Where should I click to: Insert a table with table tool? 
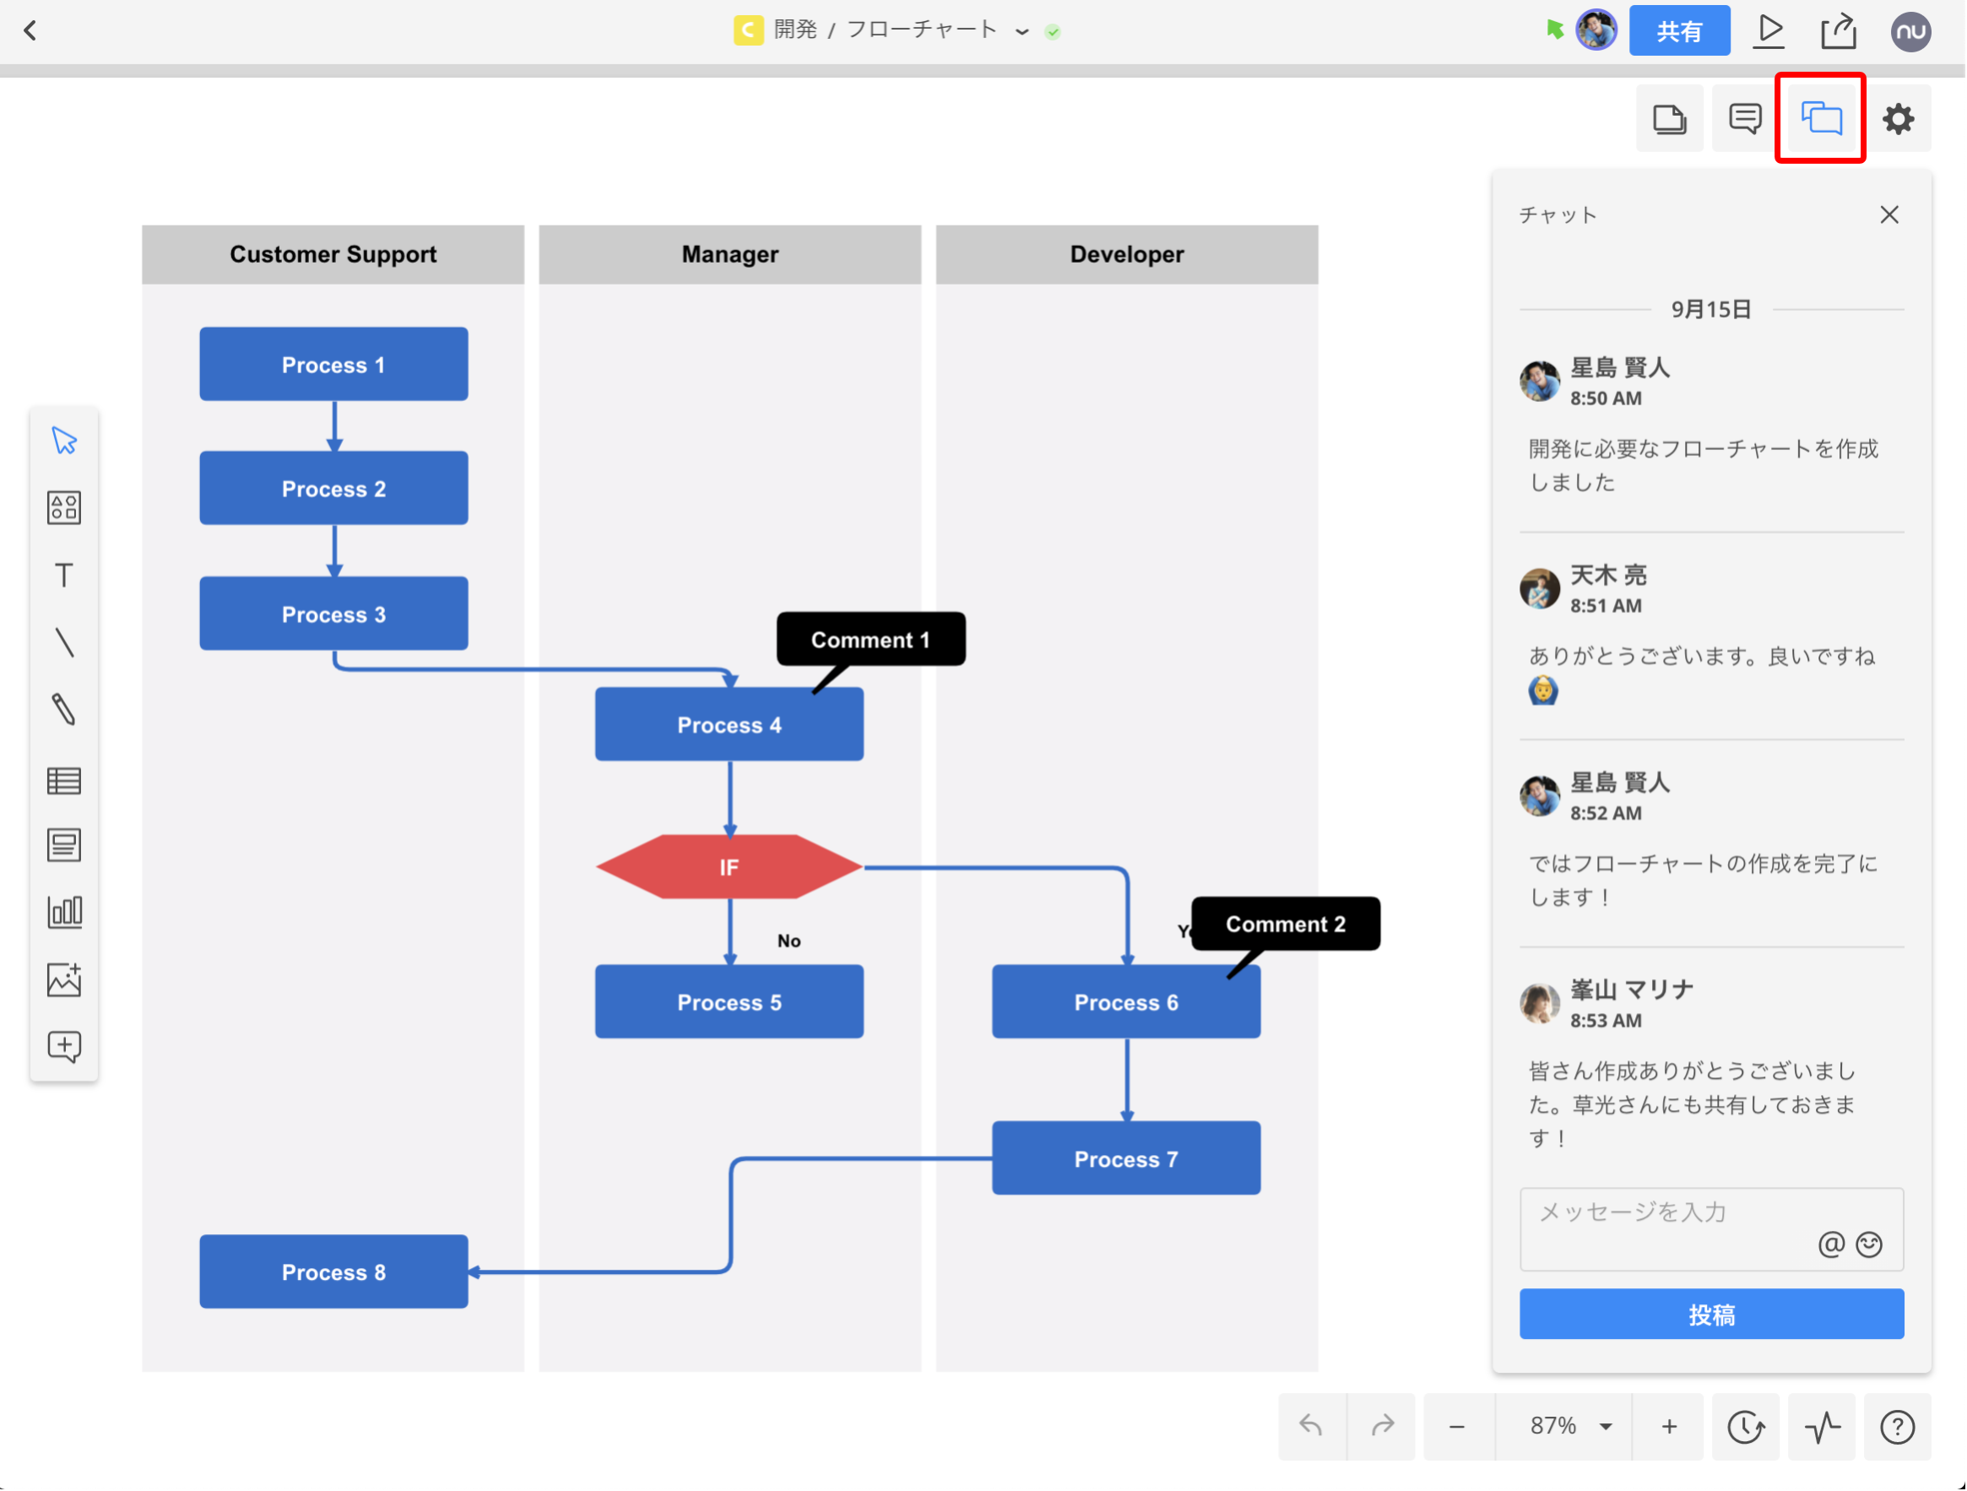tap(64, 782)
